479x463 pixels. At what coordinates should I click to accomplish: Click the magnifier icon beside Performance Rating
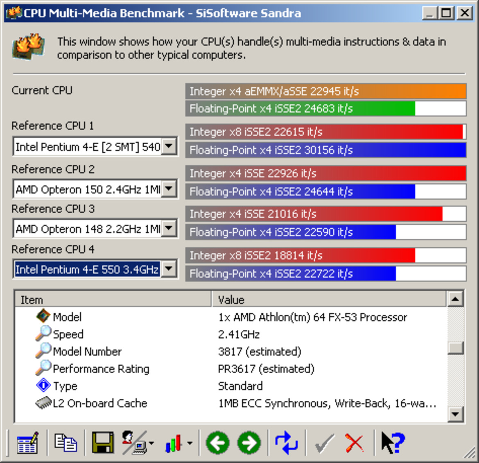click(43, 368)
